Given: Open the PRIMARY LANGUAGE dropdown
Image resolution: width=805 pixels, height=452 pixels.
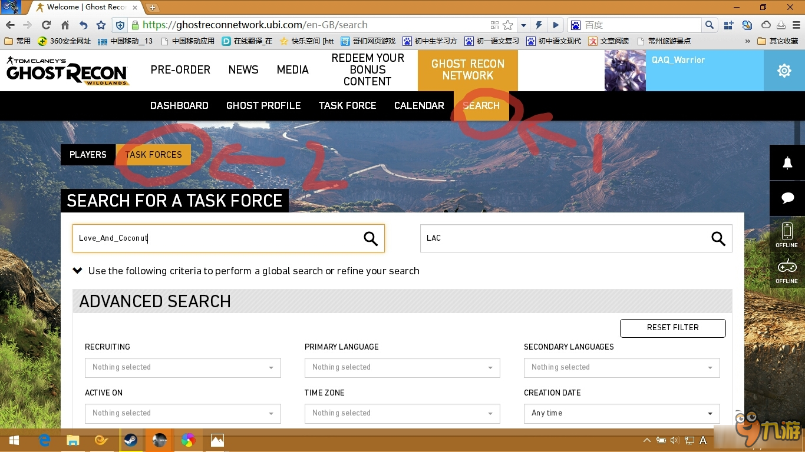Looking at the screenshot, I should [x=402, y=367].
